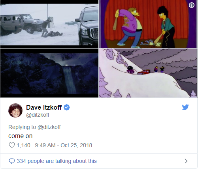This screenshot has width=198, height=172.
Task: Click the speech bubble reply icon
Action: (x=12, y=161)
